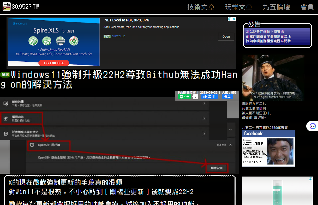Click the '9527 is your number' movie image

(x=273, y=78)
